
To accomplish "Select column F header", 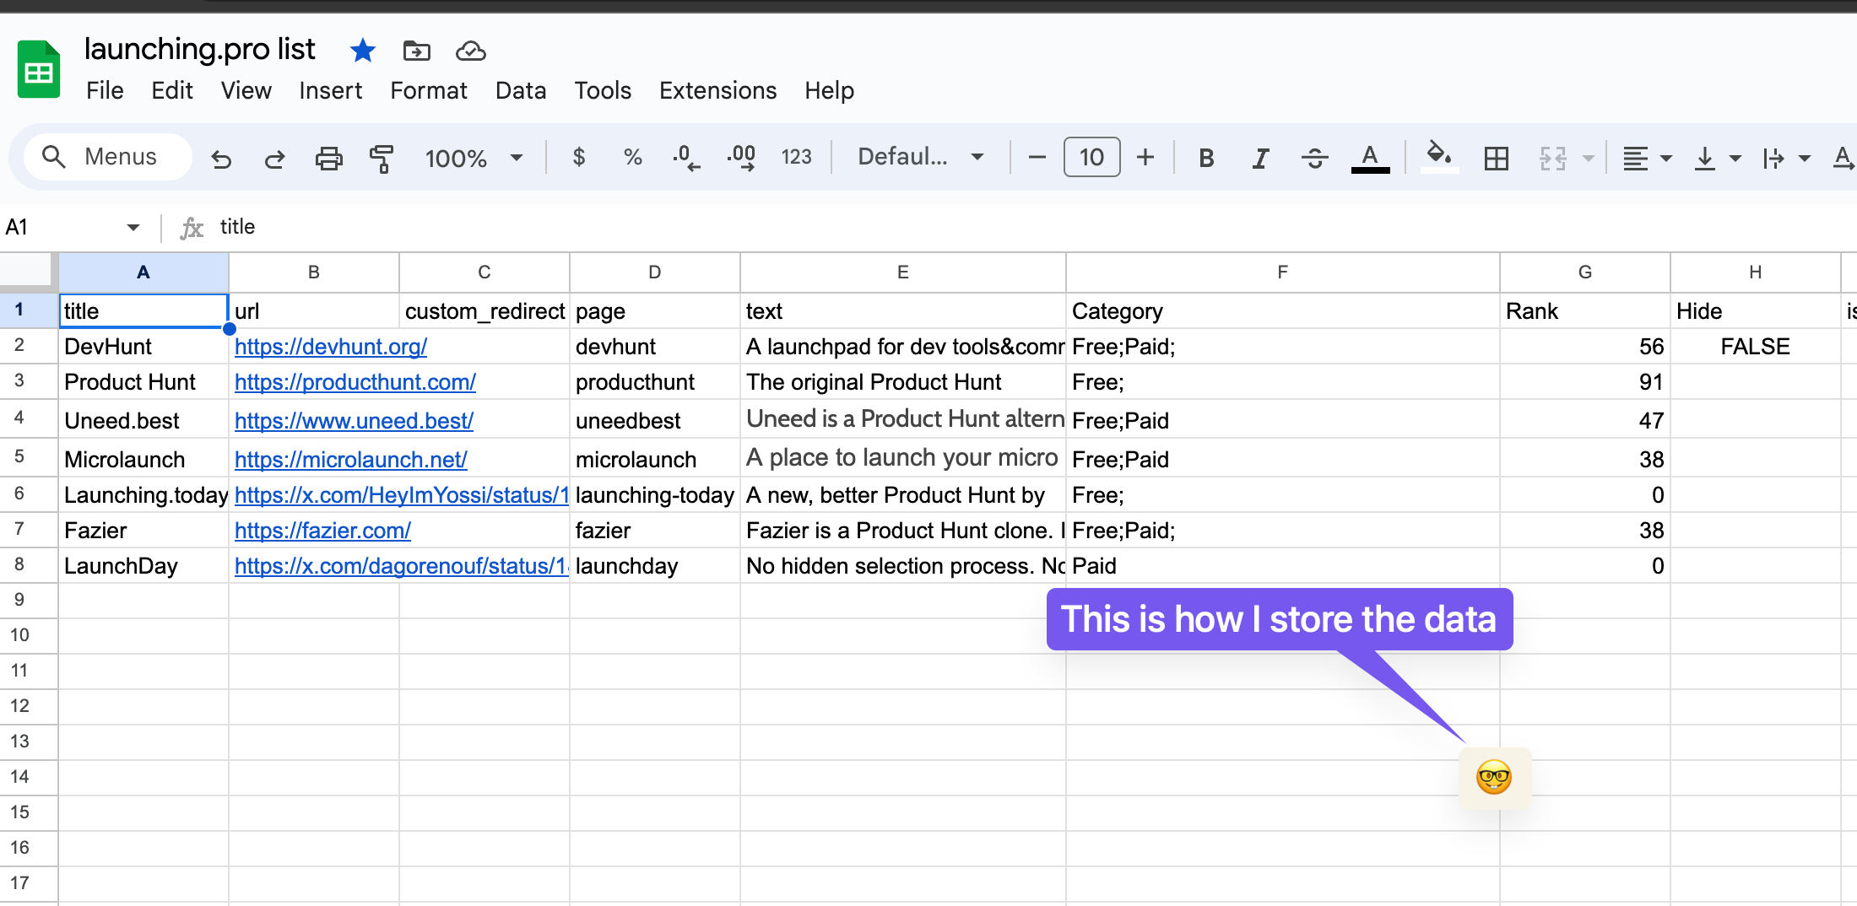I will tap(1283, 272).
